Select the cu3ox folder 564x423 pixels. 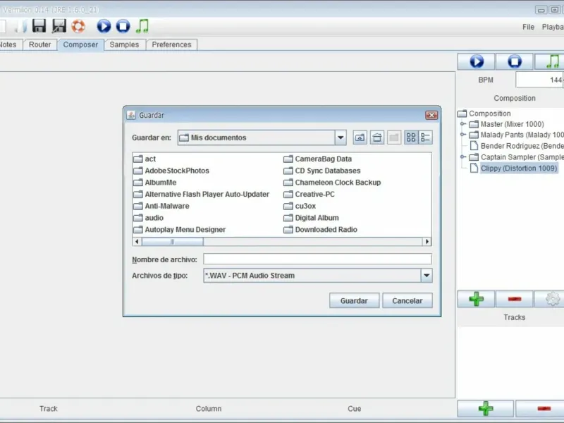(x=300, y=206)
